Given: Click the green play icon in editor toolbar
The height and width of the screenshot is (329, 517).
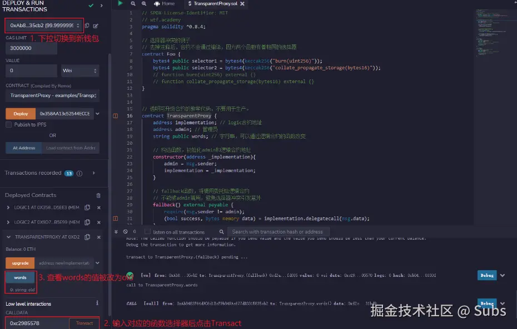Looking at the screenshot, I should tap(121, 4).
